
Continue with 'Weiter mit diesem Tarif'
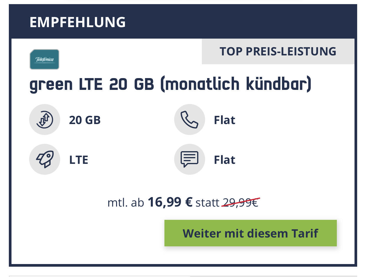(x=250, y=233)
